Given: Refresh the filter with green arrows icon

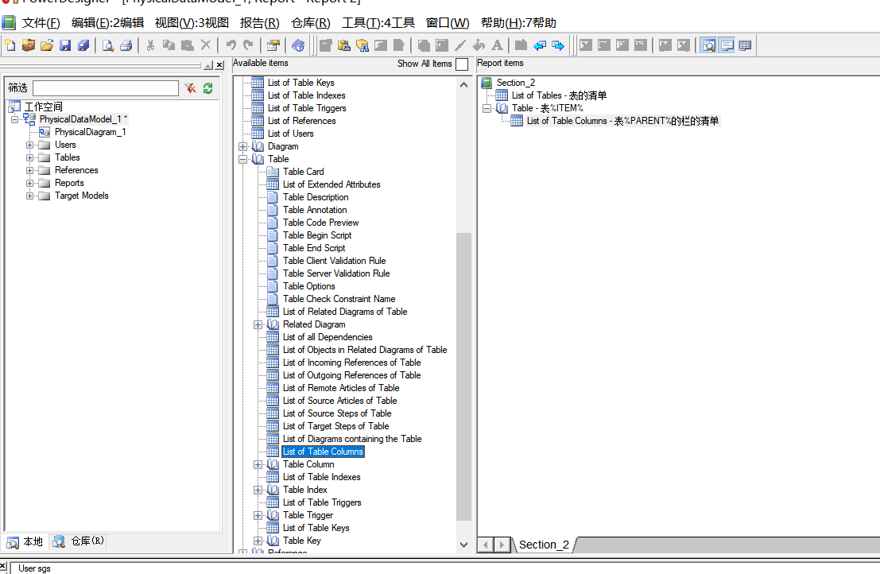Looking at the screenshot, I should click(x=208, y=88).
